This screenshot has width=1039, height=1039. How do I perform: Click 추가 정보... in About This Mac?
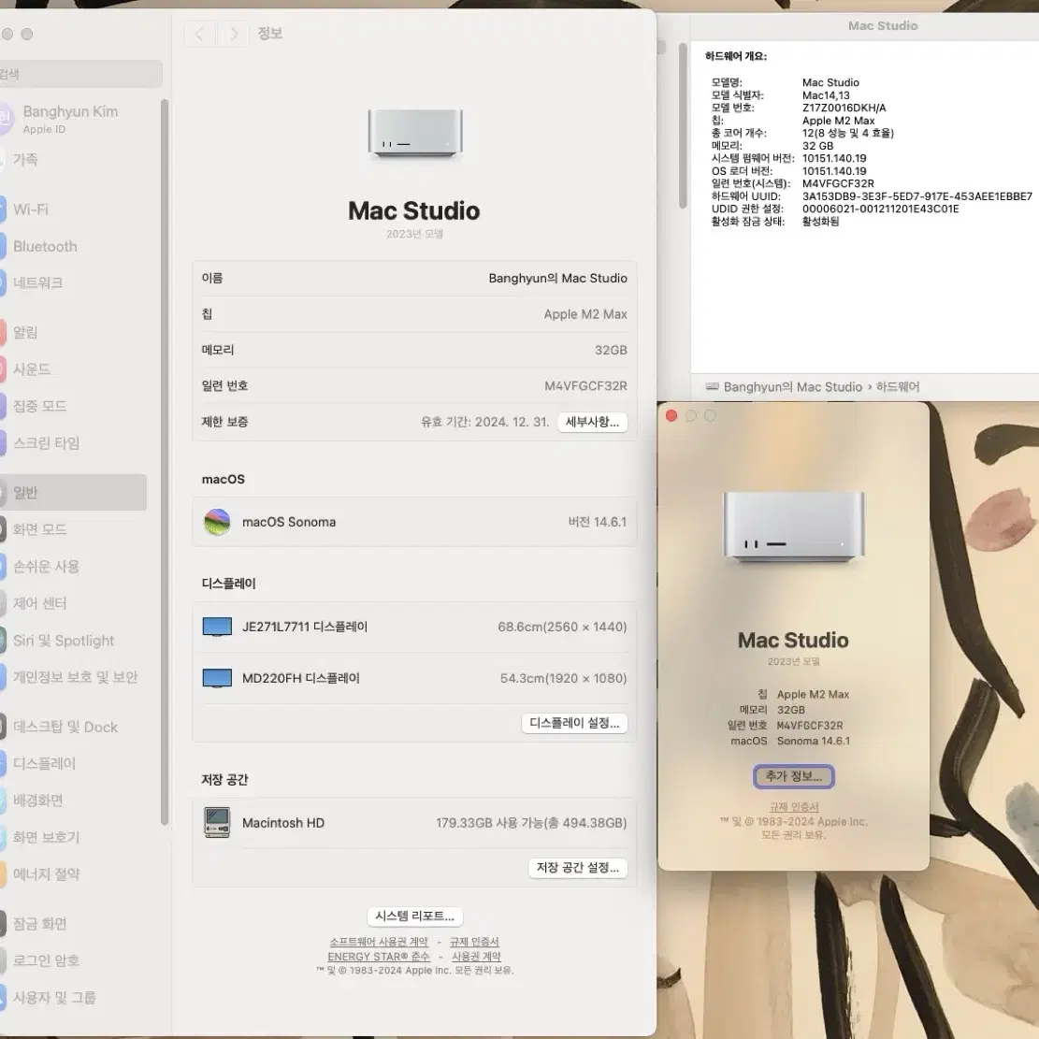tap(794, 776)
